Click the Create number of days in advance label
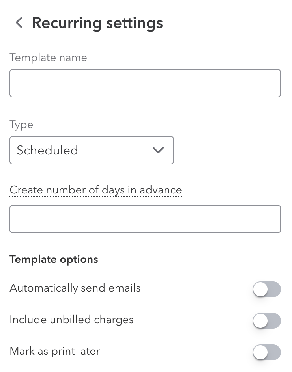 point(95,190)
